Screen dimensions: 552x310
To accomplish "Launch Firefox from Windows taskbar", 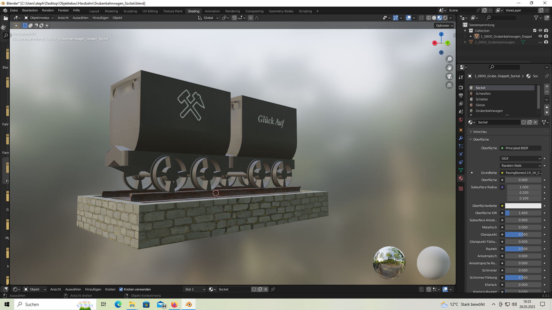I will [174, 304].
